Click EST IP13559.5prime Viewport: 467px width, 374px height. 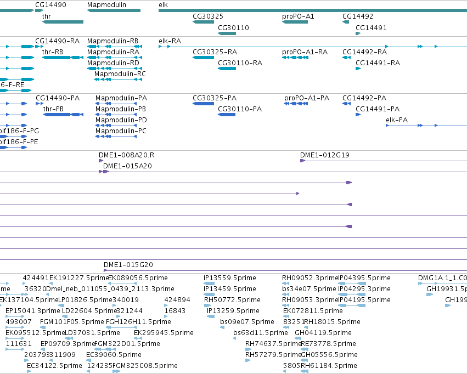229,278
